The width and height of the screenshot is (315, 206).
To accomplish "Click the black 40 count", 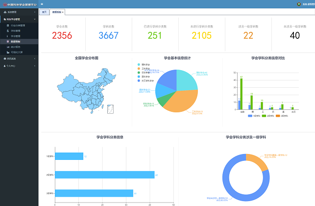I will 295,35.
